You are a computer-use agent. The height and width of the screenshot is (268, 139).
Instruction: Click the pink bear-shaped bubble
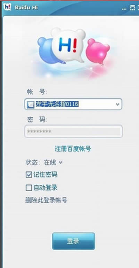[x=98, y=51]
